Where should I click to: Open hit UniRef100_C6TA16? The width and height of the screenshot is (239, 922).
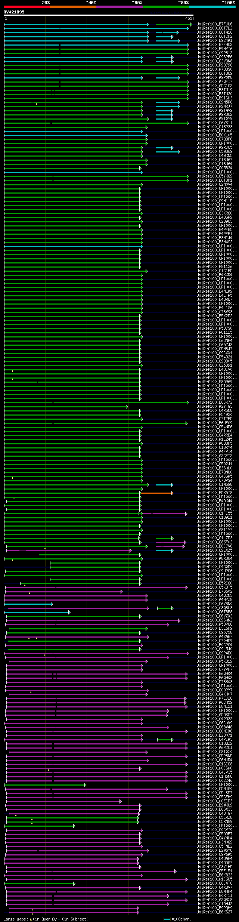[214, 33]
